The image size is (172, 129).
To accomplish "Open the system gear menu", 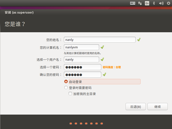I will 169,3.
